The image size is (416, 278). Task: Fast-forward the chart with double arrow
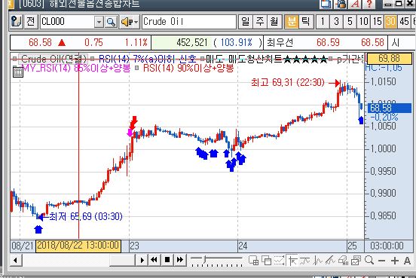coord(180,260)
